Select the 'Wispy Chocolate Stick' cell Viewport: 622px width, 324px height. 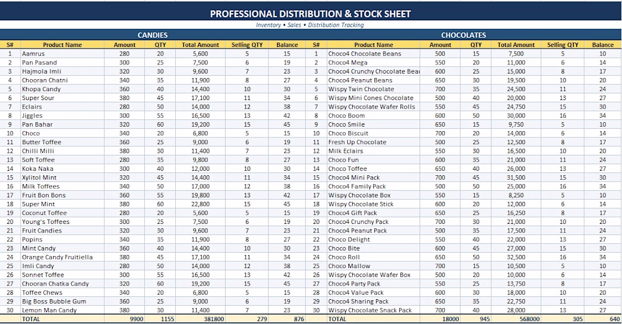(x=373, y=204)
